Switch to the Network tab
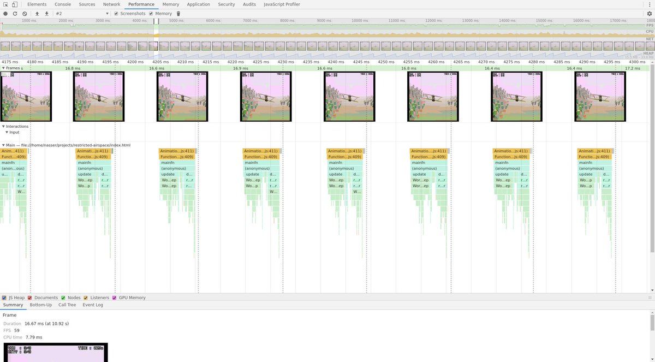The height and width of the screenshot is (362, 655). click(112, 4)
